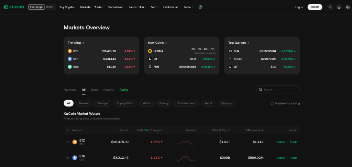This screenshot has height=167, width=352.
Task: Click the KCS coin icon in Trending
Action: click(x=70, y=67)
